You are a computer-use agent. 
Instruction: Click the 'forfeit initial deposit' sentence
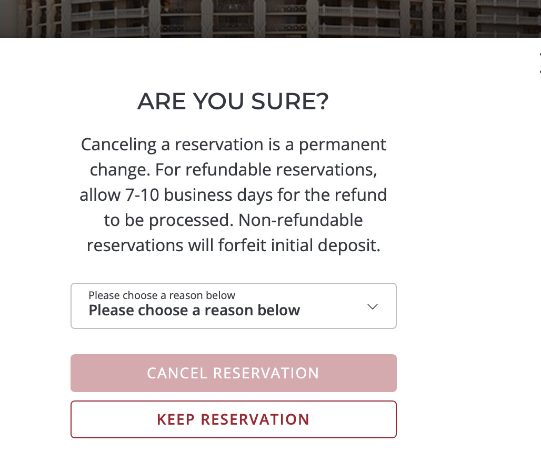[x=233, y=245]
